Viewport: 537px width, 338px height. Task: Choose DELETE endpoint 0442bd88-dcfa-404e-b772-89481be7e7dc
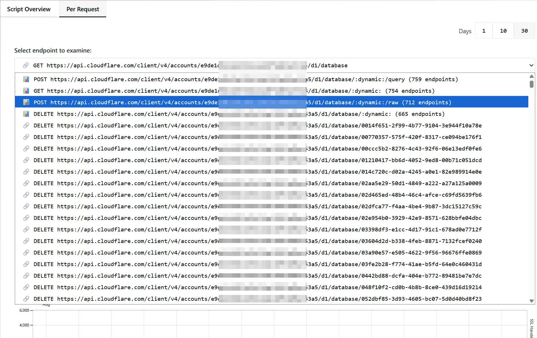click(x=272, y=276)
